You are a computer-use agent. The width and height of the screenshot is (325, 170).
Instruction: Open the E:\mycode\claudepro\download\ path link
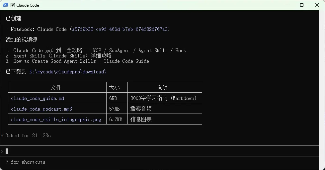pyautogui.click(x=68, y=72)
